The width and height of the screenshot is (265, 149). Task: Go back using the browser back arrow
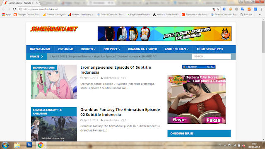tap(4, 9)
